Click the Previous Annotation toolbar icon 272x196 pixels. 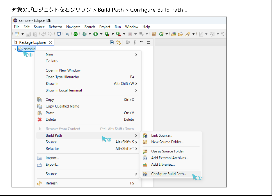pyautogui.click(x=212, y=34)
